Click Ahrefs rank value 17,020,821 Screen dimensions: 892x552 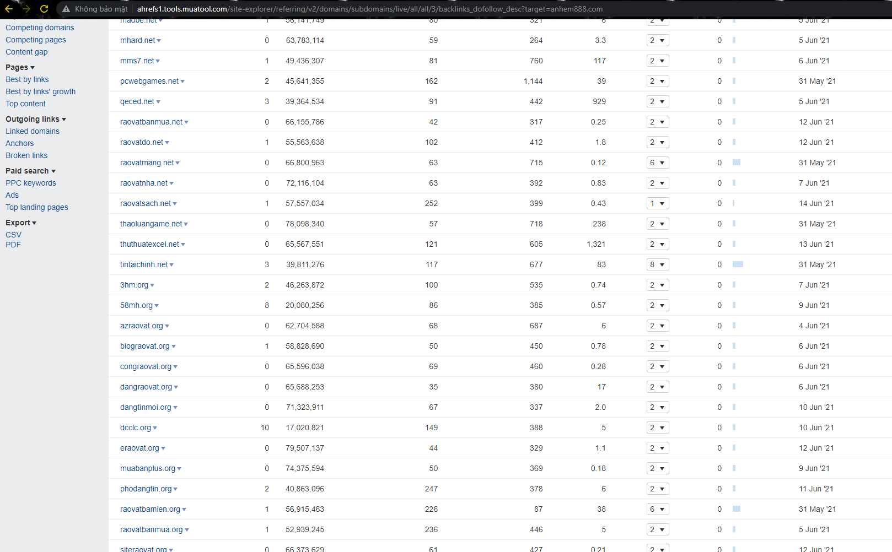coord(305,427)
